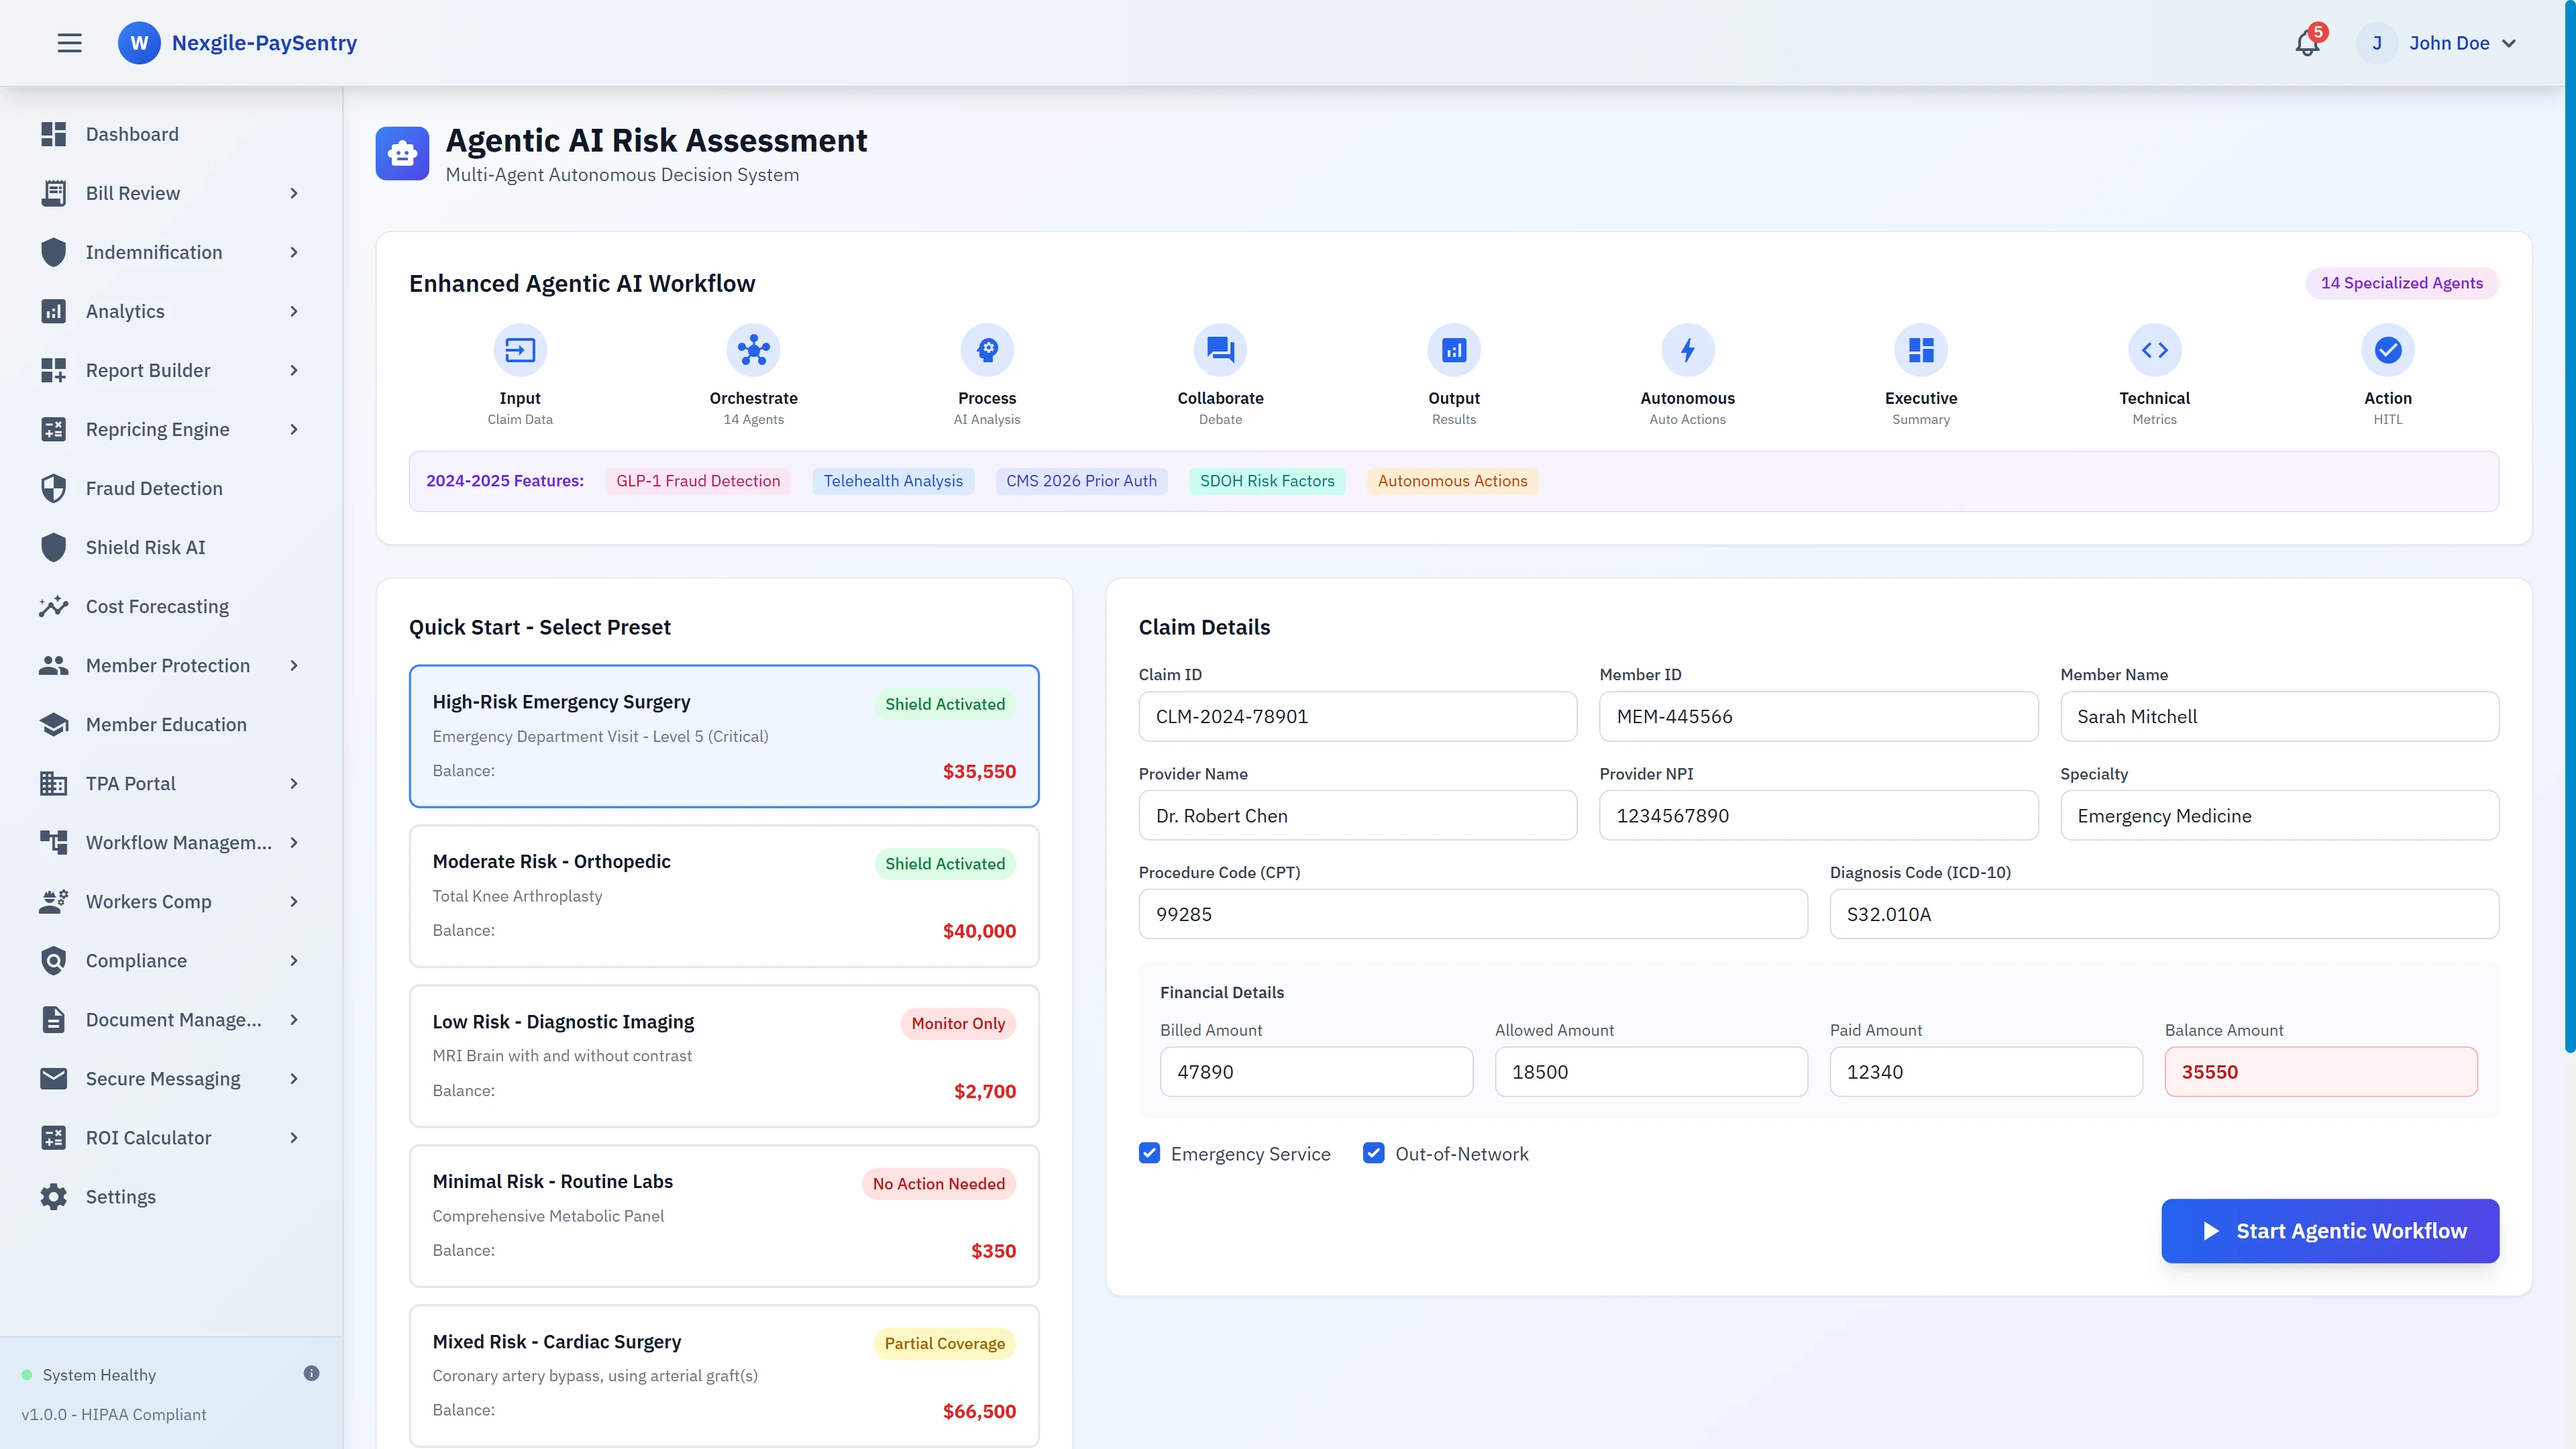Viewport: 2576px width, 1449px height.
Task: Click the Orchestrate 14 Agents workflow icon
Action: [x=753, y=350]
